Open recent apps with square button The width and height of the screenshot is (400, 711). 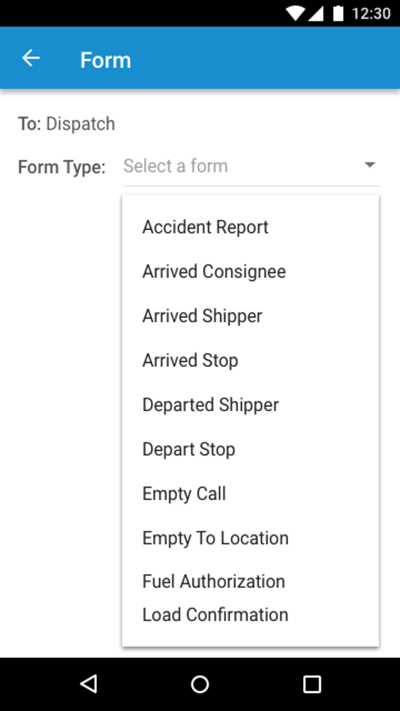tap(312, 684)
